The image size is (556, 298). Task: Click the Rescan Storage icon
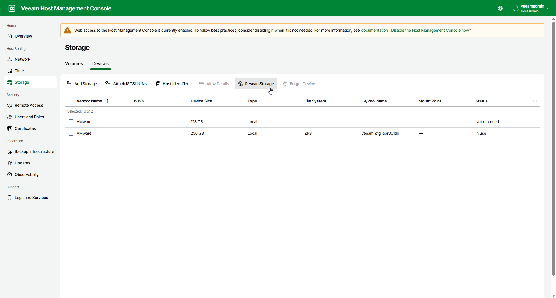240,84
